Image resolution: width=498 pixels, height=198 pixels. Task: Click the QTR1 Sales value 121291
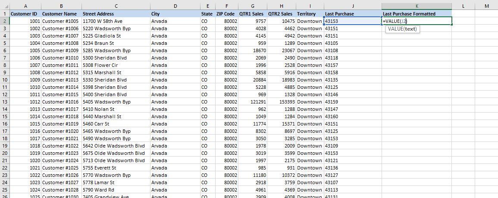[x=252, y=102]
